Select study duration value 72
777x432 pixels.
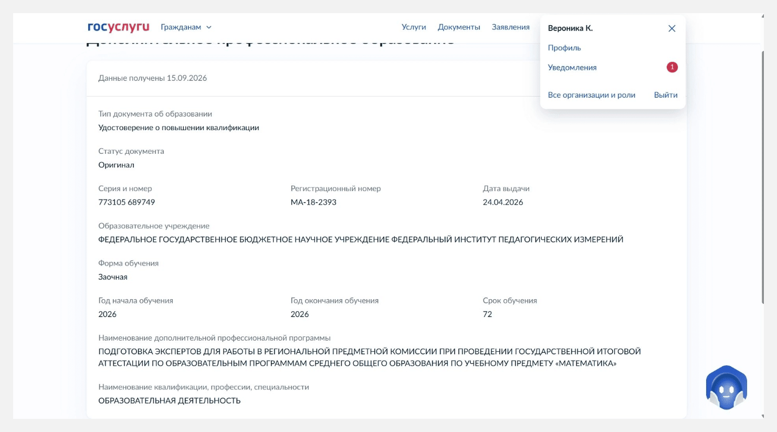point(487,314)
